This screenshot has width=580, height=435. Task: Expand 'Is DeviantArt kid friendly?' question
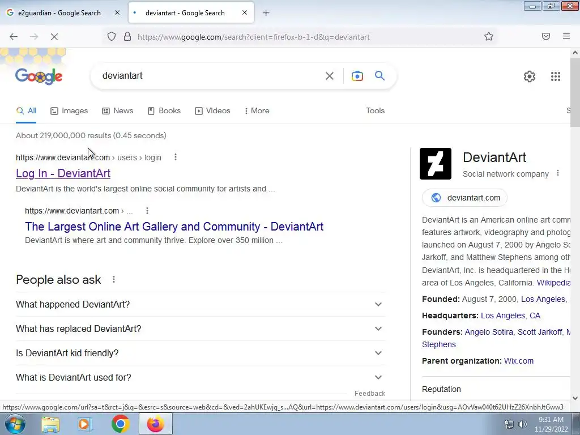point(201,353)
